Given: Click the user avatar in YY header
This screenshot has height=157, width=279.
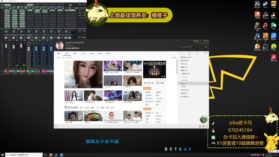Looking at the screenshot, I should click(x=59, y=45).
